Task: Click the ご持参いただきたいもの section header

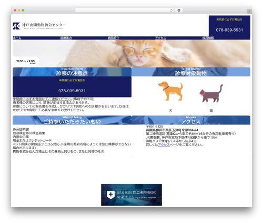Action: tap(72, 120)
